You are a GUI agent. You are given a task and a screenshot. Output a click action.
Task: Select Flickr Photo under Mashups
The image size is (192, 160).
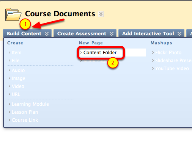click(168, 53)
